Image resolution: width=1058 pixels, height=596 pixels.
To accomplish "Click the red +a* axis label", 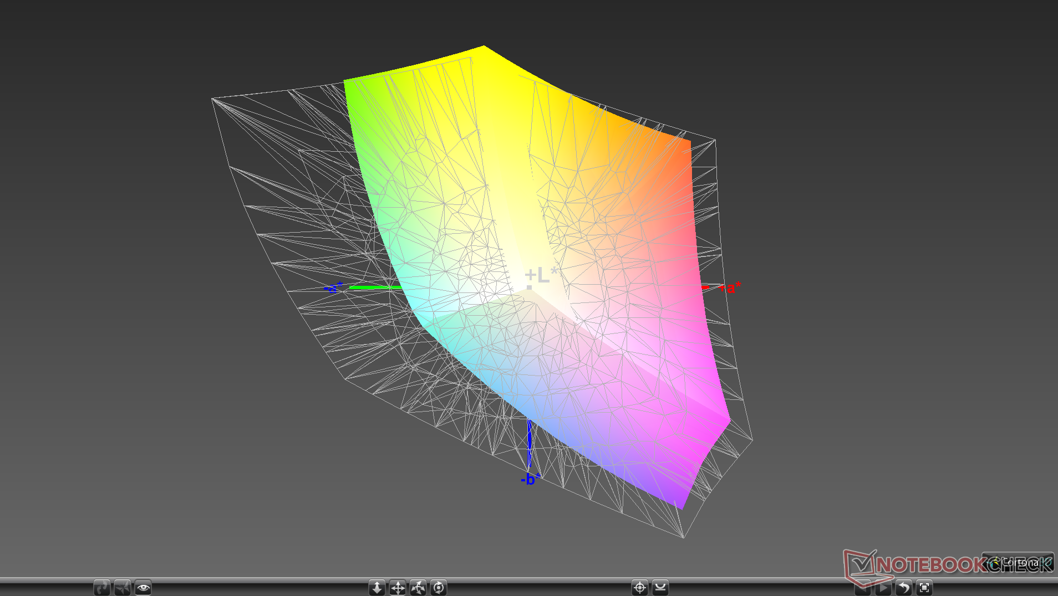I will 731,288.
